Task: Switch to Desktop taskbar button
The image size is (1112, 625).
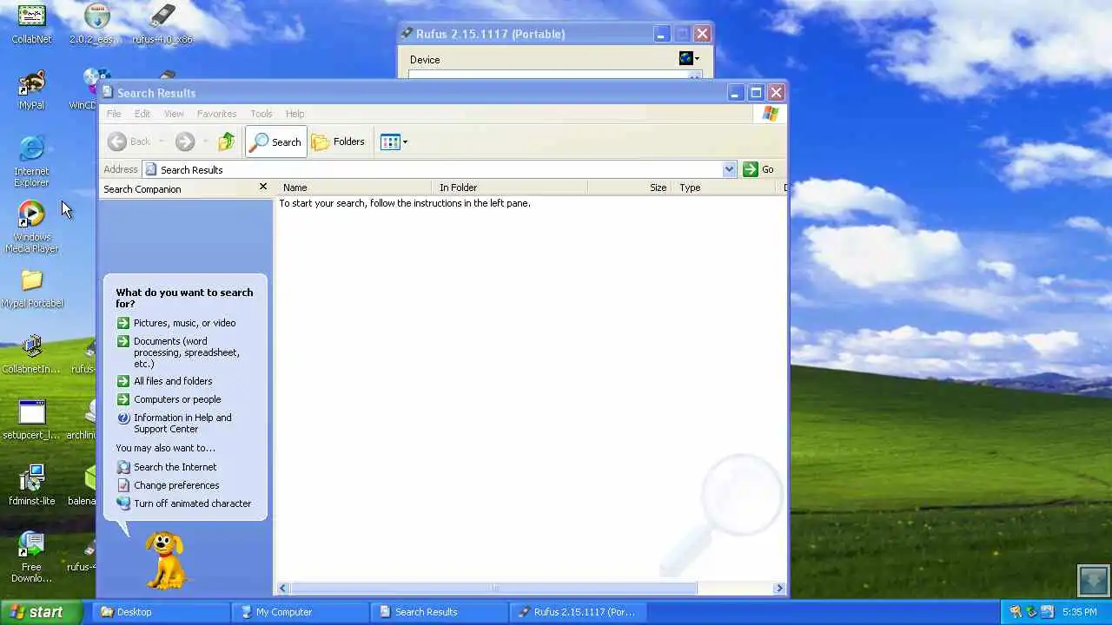Action: point(161,612)
